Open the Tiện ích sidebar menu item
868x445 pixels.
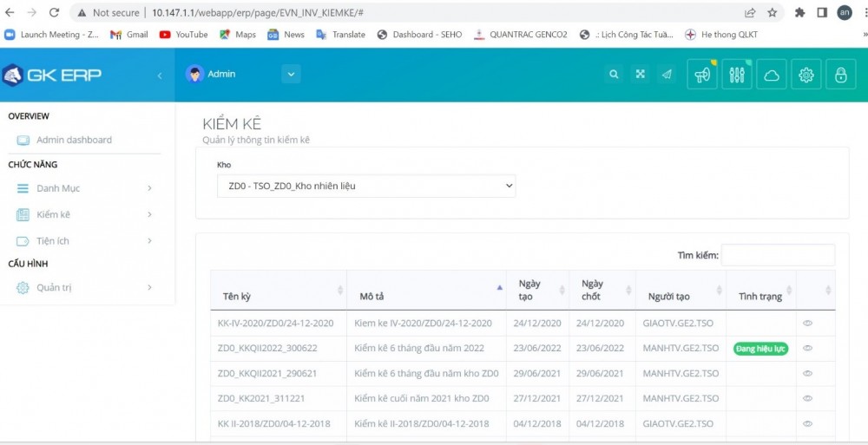[x=83, y=240]
